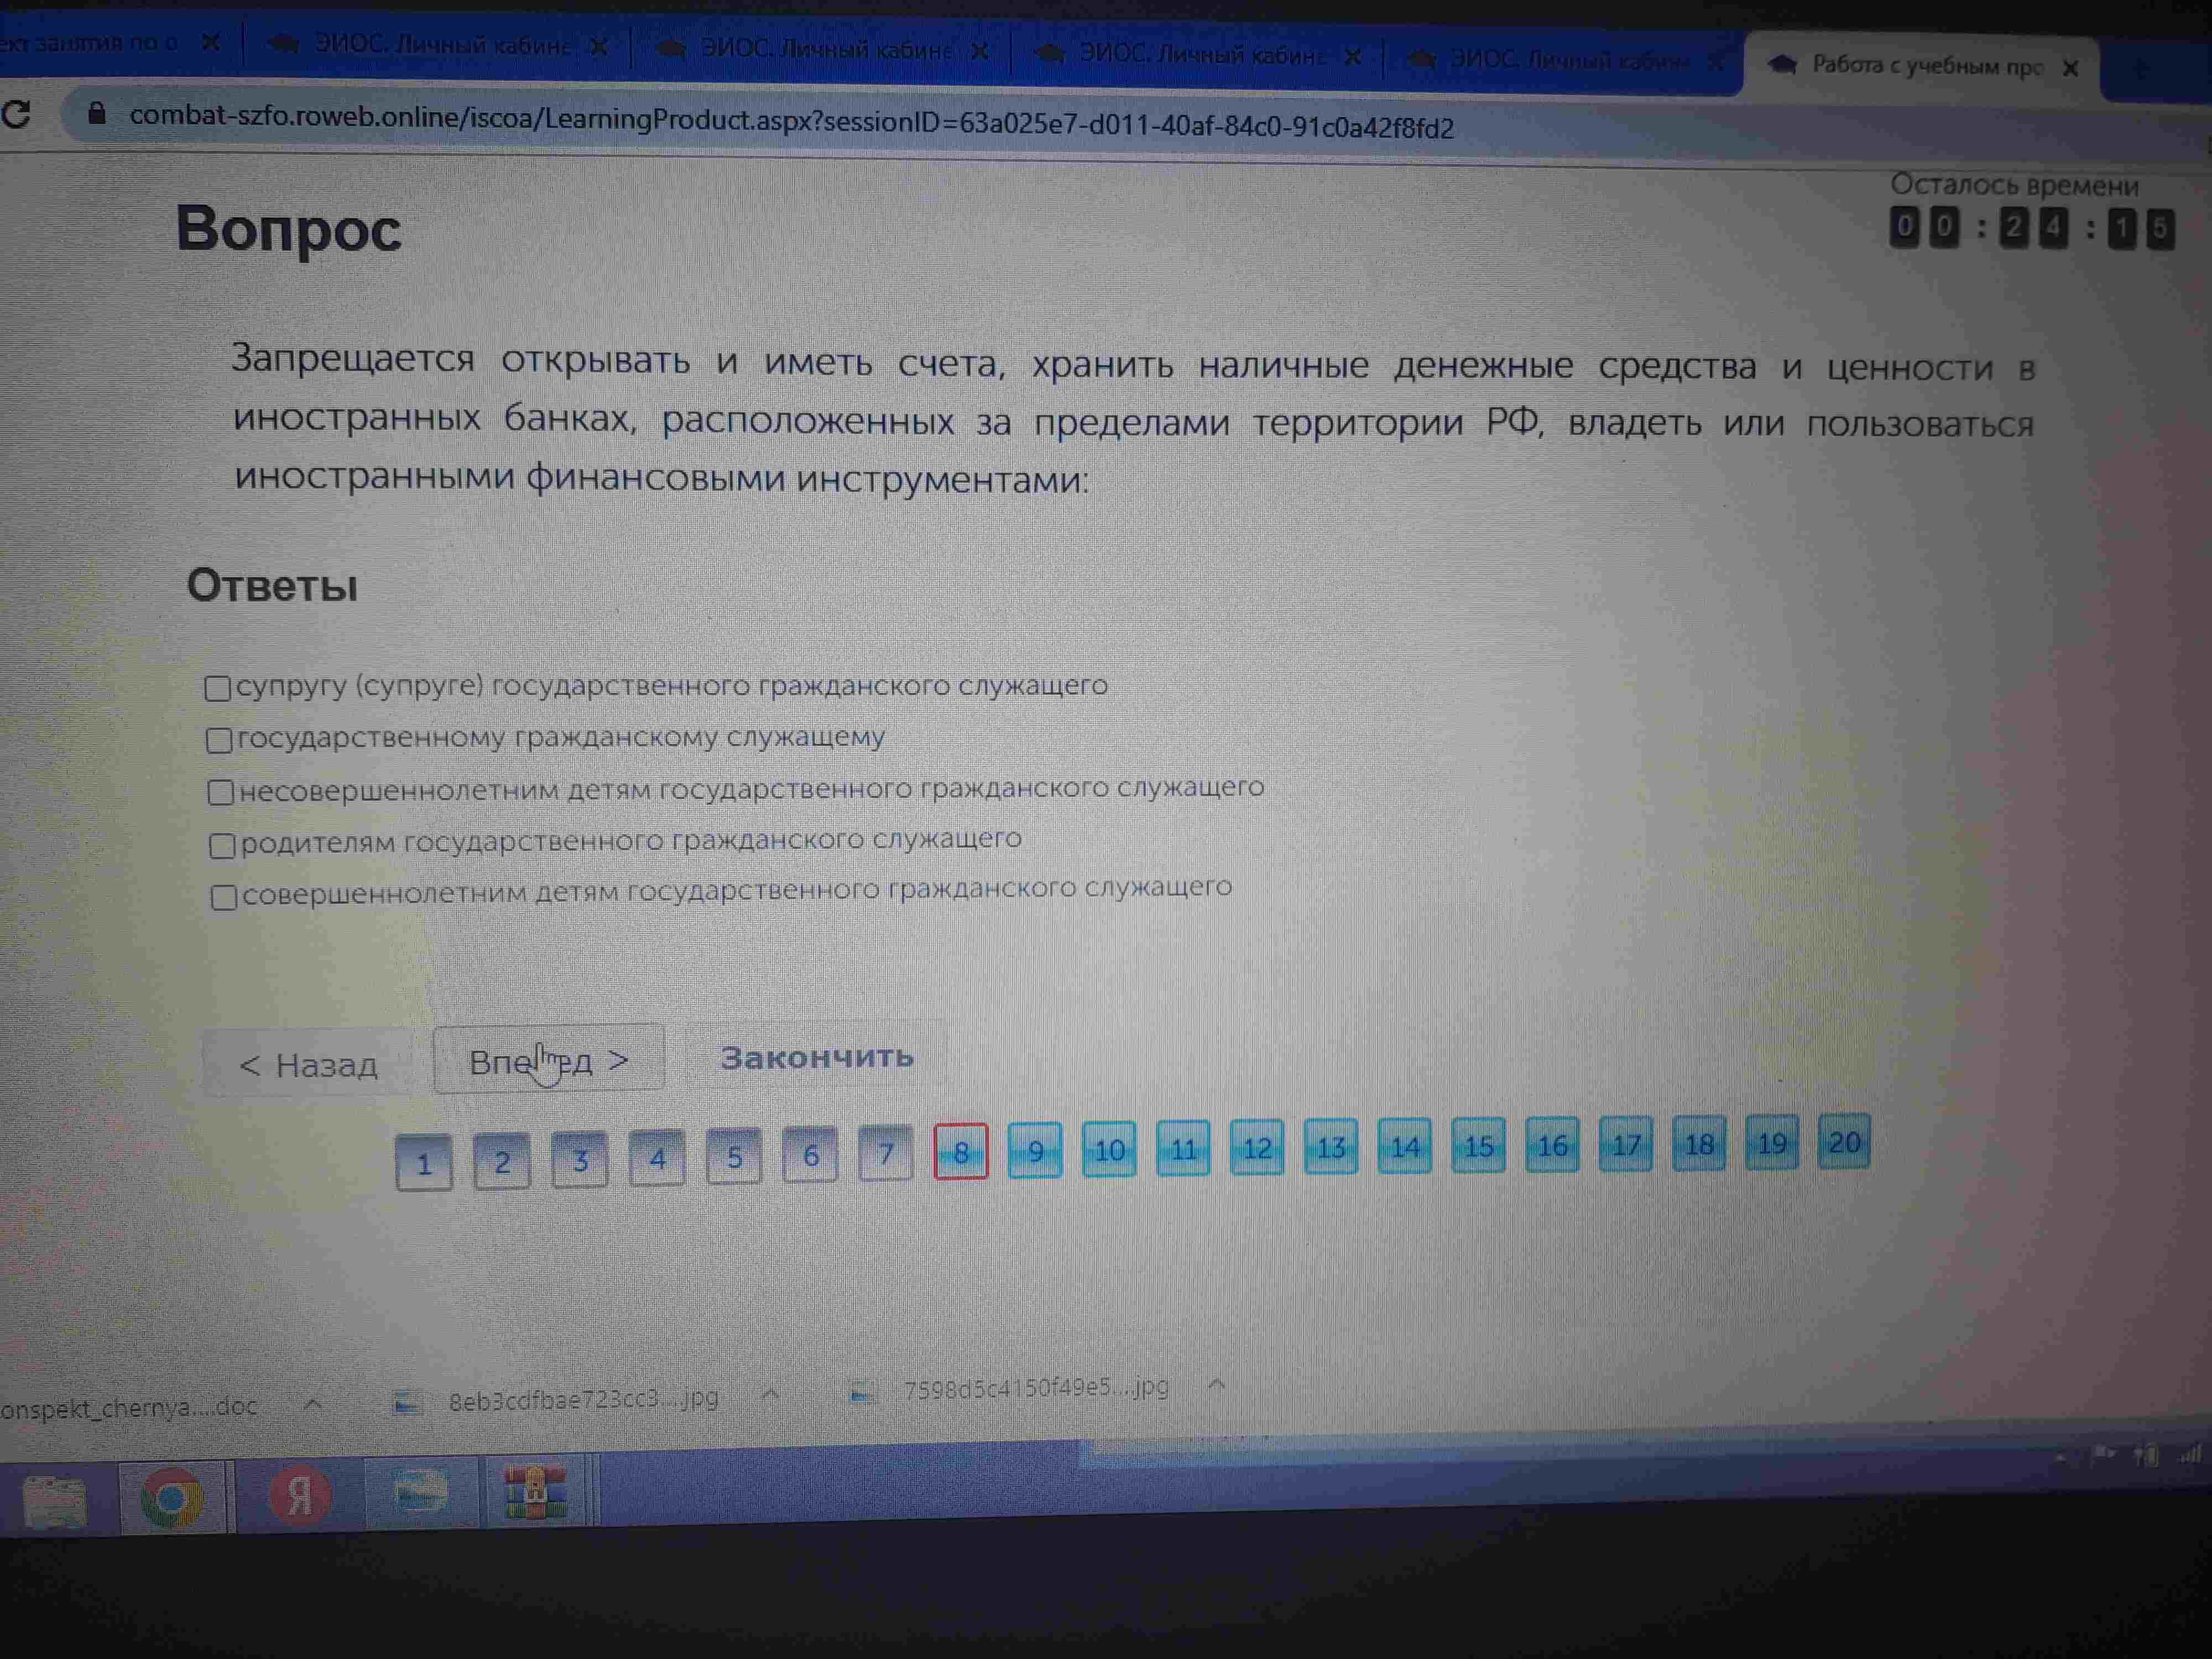Finish the test with "Закончить"
Screen dimensions: 2212x1659
coord(817,1056)
